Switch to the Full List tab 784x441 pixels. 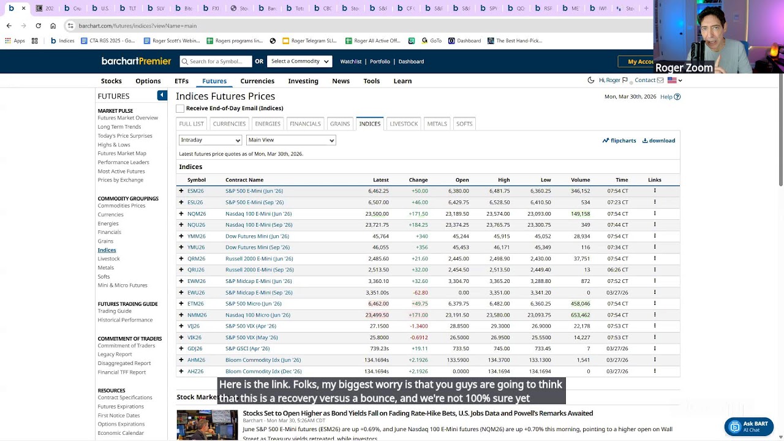click(191, 124)
